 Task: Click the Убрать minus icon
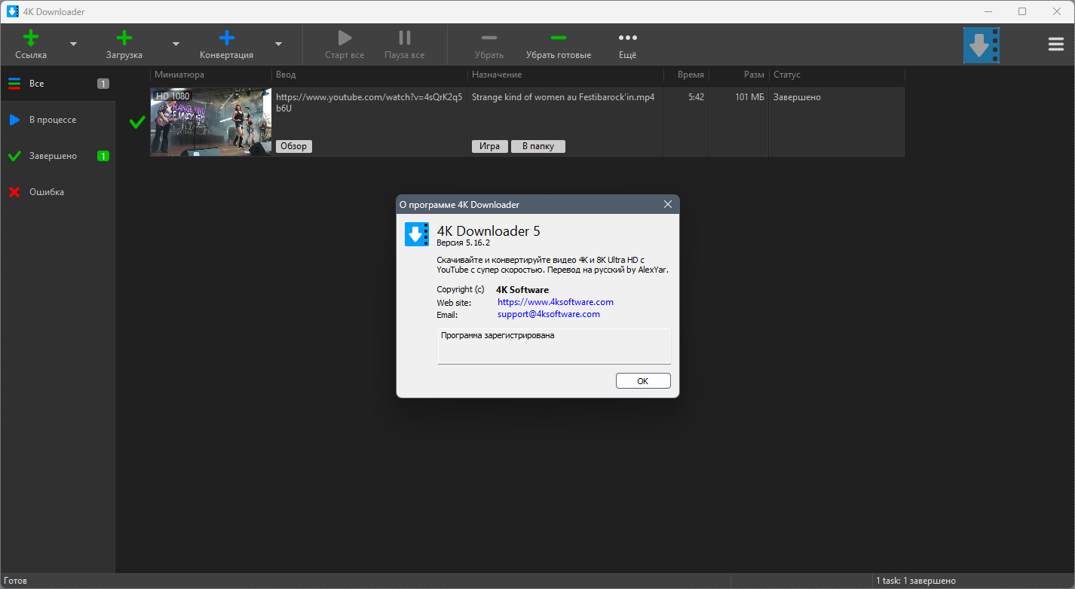coord(489,38)
